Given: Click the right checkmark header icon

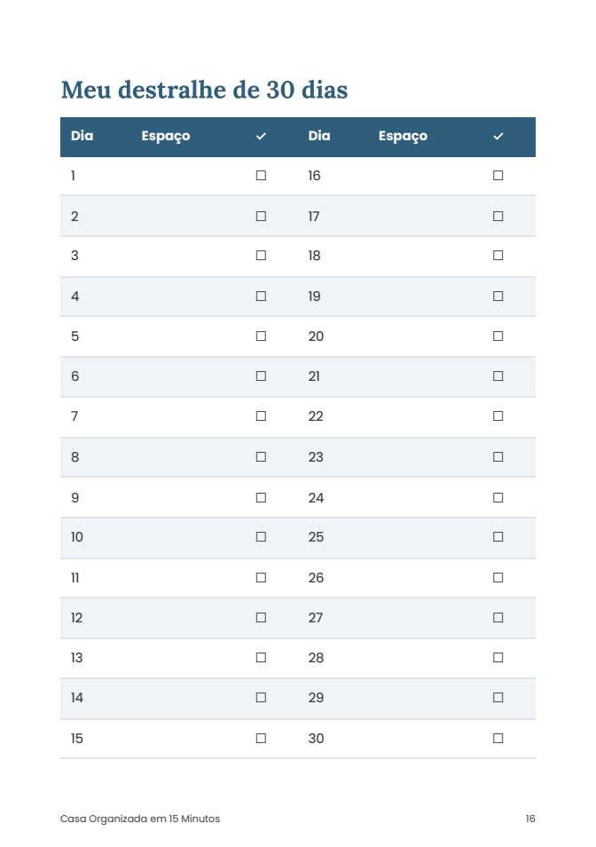Looking at the screenshot, I should click(498, 136).
